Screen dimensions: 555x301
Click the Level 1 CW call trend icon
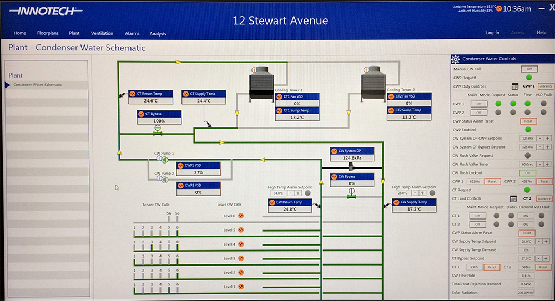coord(241,287)
